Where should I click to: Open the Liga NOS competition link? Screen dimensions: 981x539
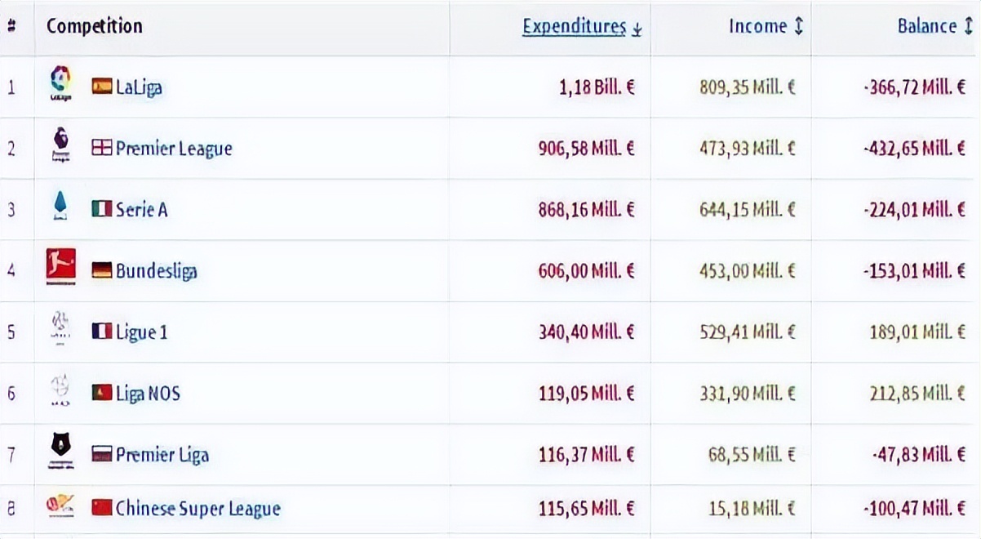point(148,394)
